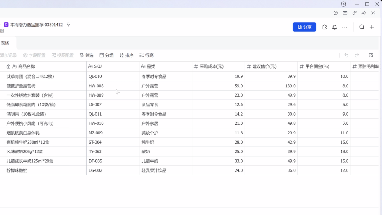Open the comments speech bubble icon
Viewport: 382px width, 215px height.
pyautogui.click(x=336, y=13)
